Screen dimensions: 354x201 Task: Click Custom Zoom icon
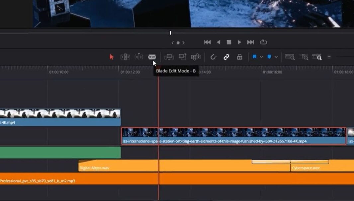point(317,57)
